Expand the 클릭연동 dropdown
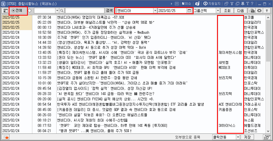Viewport: 273px width, 141px height. (x=238, y=137)
